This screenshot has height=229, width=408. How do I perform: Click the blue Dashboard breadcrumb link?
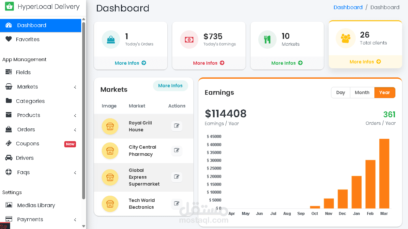(348, 7)
